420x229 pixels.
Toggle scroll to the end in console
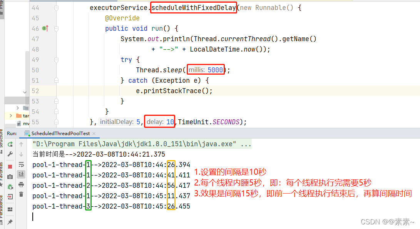point(21,174)
